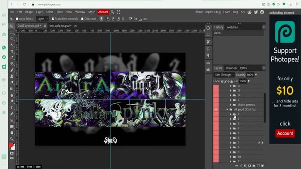
Task: Open Pass Through blend mode dropdown
Action: pos(224,75)
